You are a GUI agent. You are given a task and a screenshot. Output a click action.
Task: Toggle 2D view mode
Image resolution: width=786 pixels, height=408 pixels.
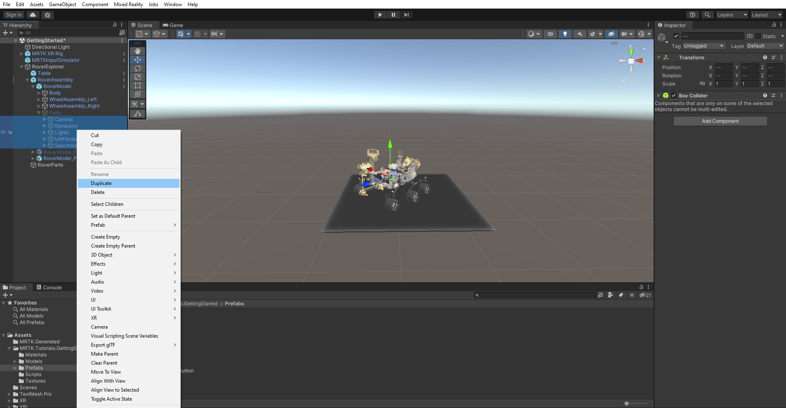pos(550,34)
